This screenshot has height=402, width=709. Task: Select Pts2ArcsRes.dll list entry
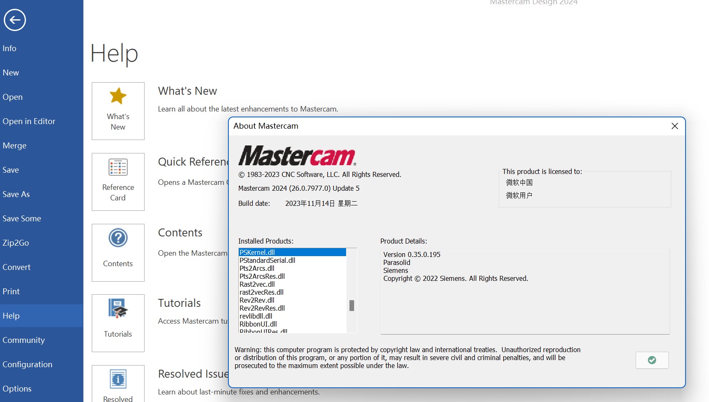[292, 276]
